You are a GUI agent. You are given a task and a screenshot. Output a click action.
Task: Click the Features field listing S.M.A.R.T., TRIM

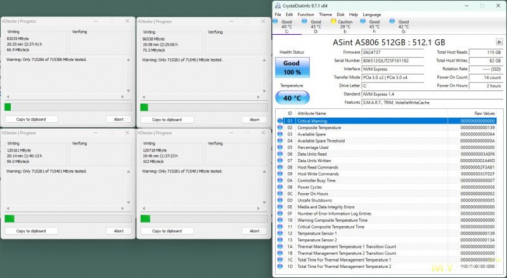(432, 103)
